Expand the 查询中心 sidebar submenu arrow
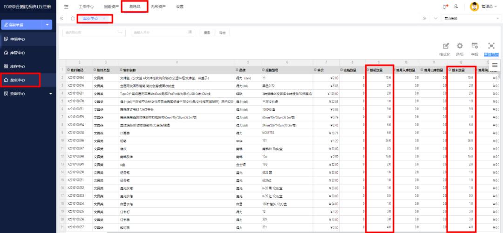Image resolution: width=503 pixels, height=233 pixels. pyautogui.click(x=50, y=93)
